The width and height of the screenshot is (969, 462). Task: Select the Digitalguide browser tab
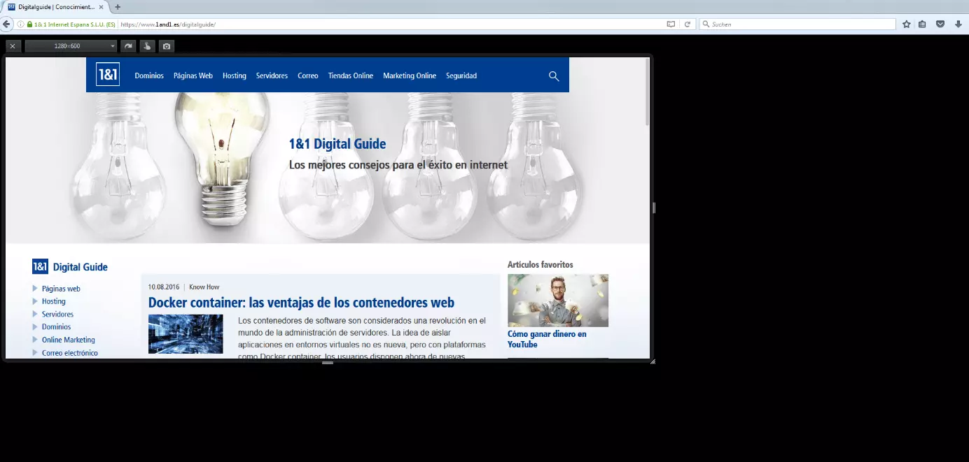point(55,7)
